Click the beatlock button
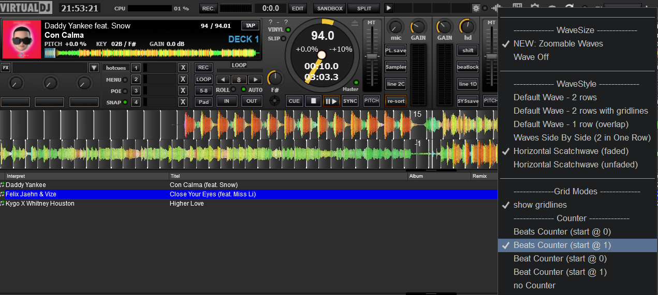Screen dimensions: 658x295 pos(467,67)
